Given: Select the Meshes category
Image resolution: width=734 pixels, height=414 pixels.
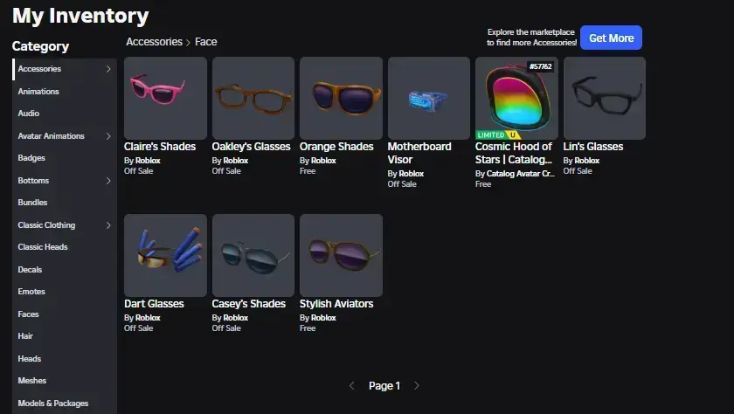Looking at the screenshot, I should 65,380.
